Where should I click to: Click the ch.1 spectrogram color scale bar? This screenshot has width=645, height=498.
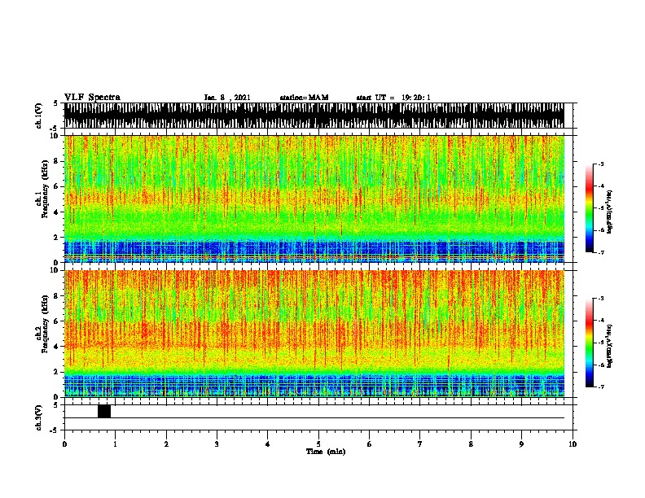point(590,208)
